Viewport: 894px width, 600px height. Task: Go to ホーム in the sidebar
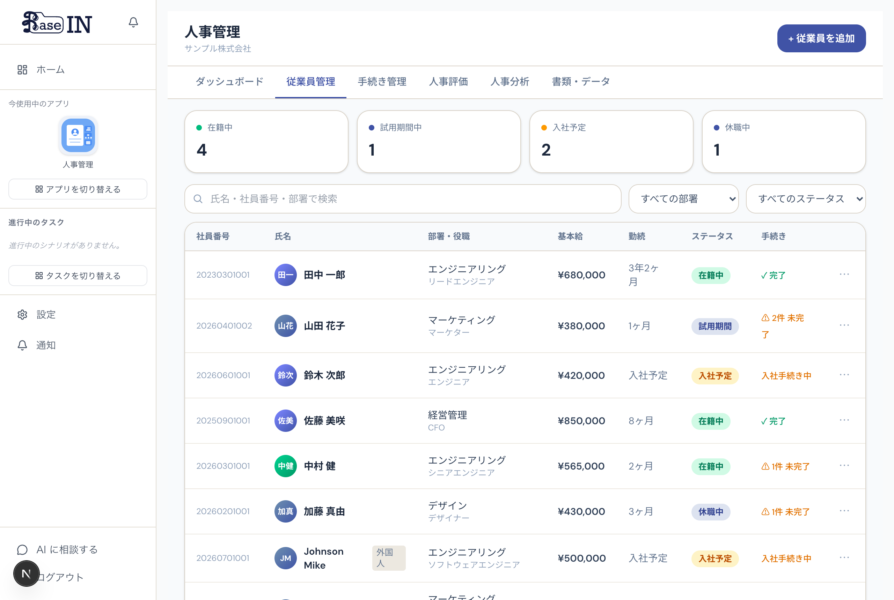click(41, 70)
